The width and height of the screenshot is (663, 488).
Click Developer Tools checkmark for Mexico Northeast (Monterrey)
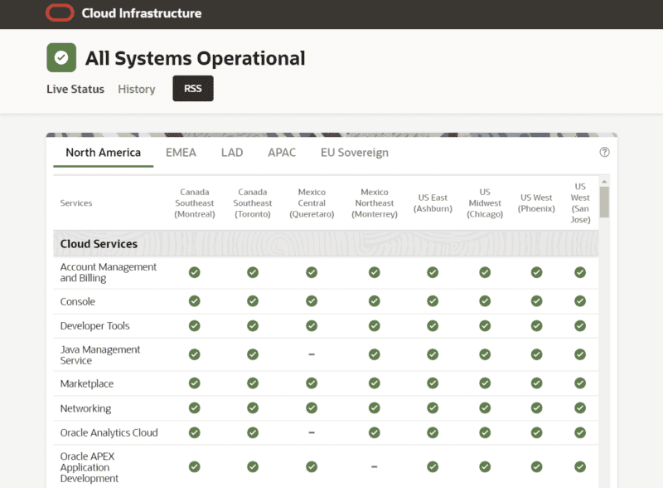[374, 325]
